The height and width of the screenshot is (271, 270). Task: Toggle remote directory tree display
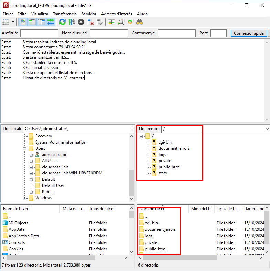point(41,22)
